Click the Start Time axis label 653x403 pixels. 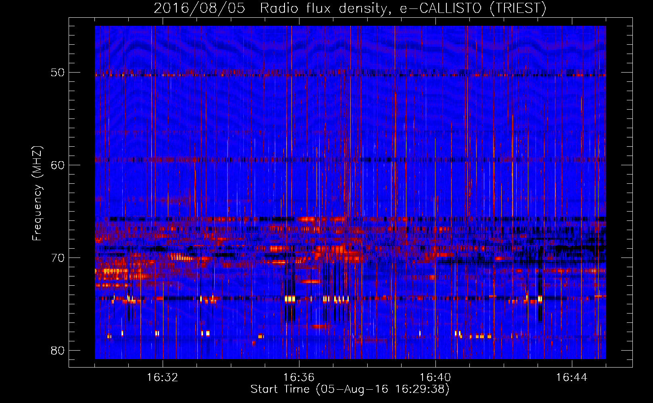point(350,389)
